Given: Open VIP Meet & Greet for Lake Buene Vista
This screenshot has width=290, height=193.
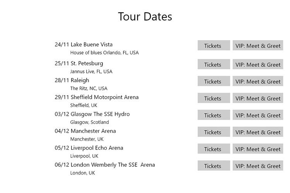Looking at the screenshot, I should [x=258, y=45].
